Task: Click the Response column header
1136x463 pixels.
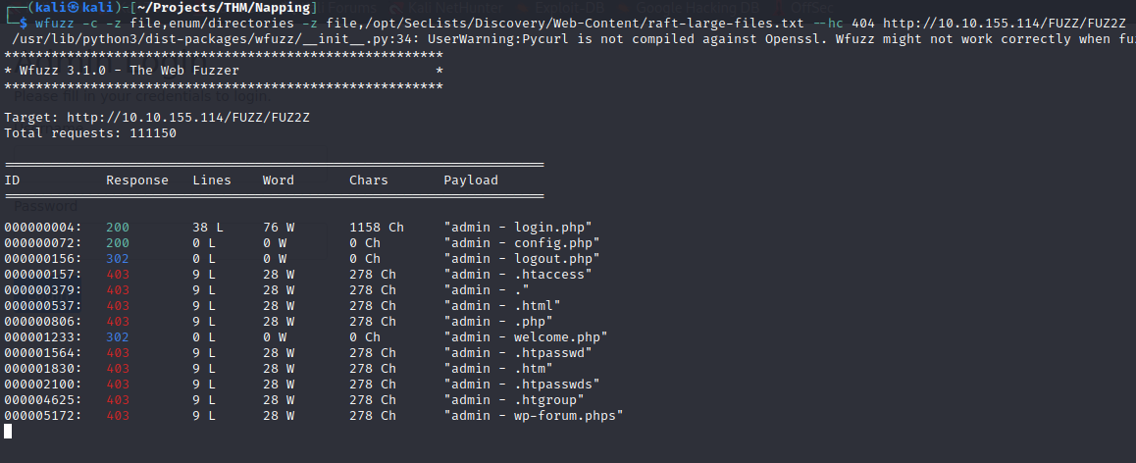Action: click(137, 180)
